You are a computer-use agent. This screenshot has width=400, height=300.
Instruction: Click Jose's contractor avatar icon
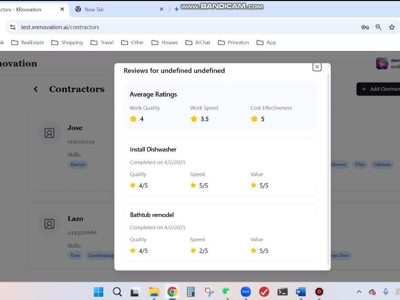[x=49, y=133]
